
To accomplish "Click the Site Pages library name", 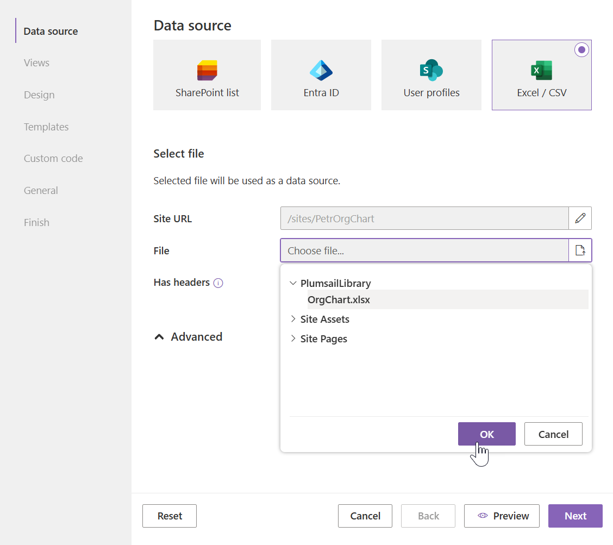I will [324, 339].
